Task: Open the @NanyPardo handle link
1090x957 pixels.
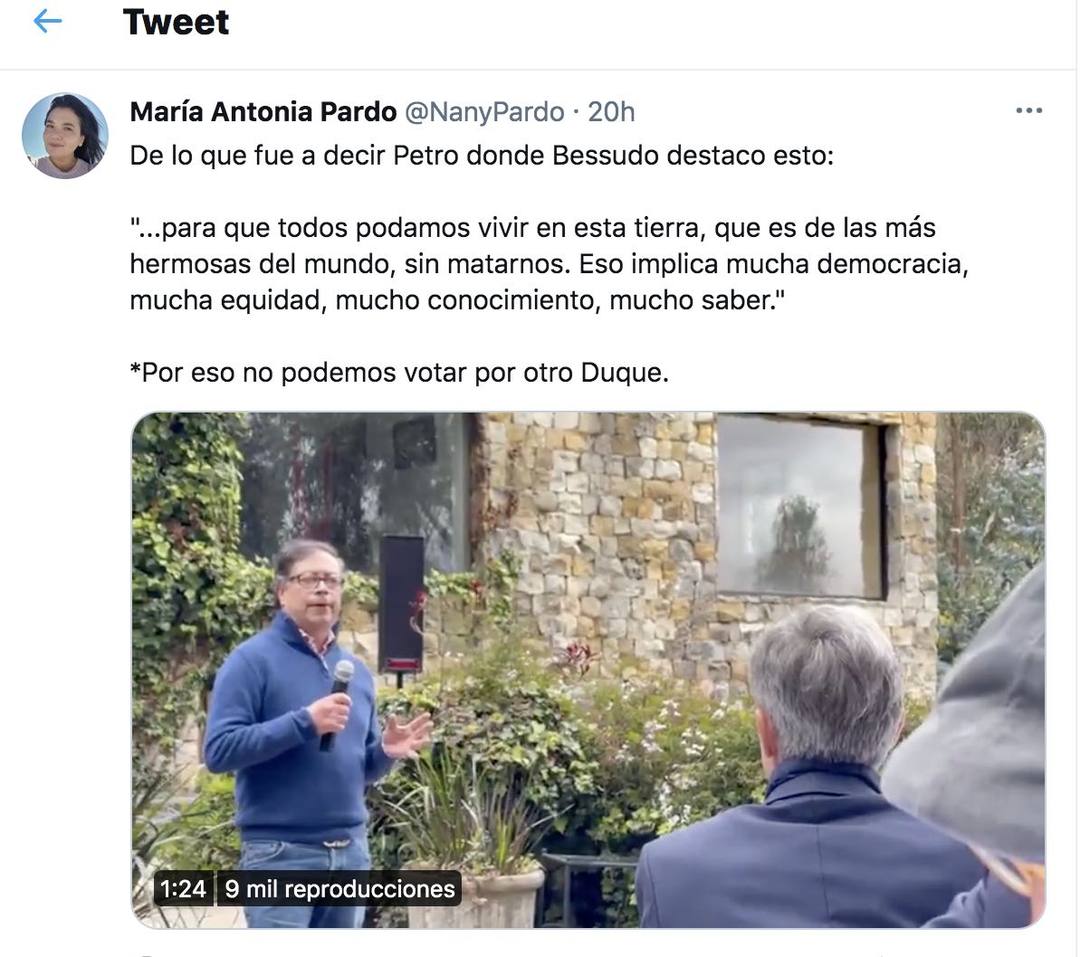Action: pos(484,111)
